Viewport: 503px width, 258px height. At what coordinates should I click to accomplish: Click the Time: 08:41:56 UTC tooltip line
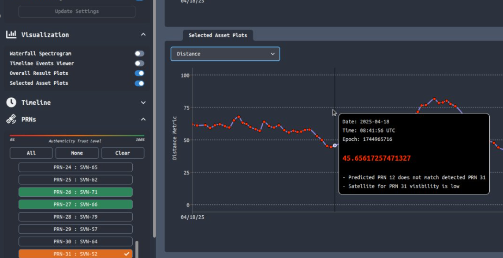[369, 130]
